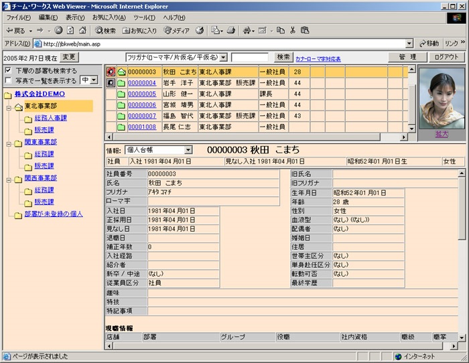Click the 移動 go button

click(429, 44)
